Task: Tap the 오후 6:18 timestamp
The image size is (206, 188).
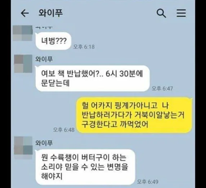Action: point(84,47)
